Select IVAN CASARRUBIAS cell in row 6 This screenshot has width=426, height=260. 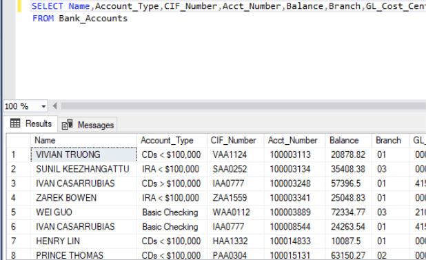83,227
